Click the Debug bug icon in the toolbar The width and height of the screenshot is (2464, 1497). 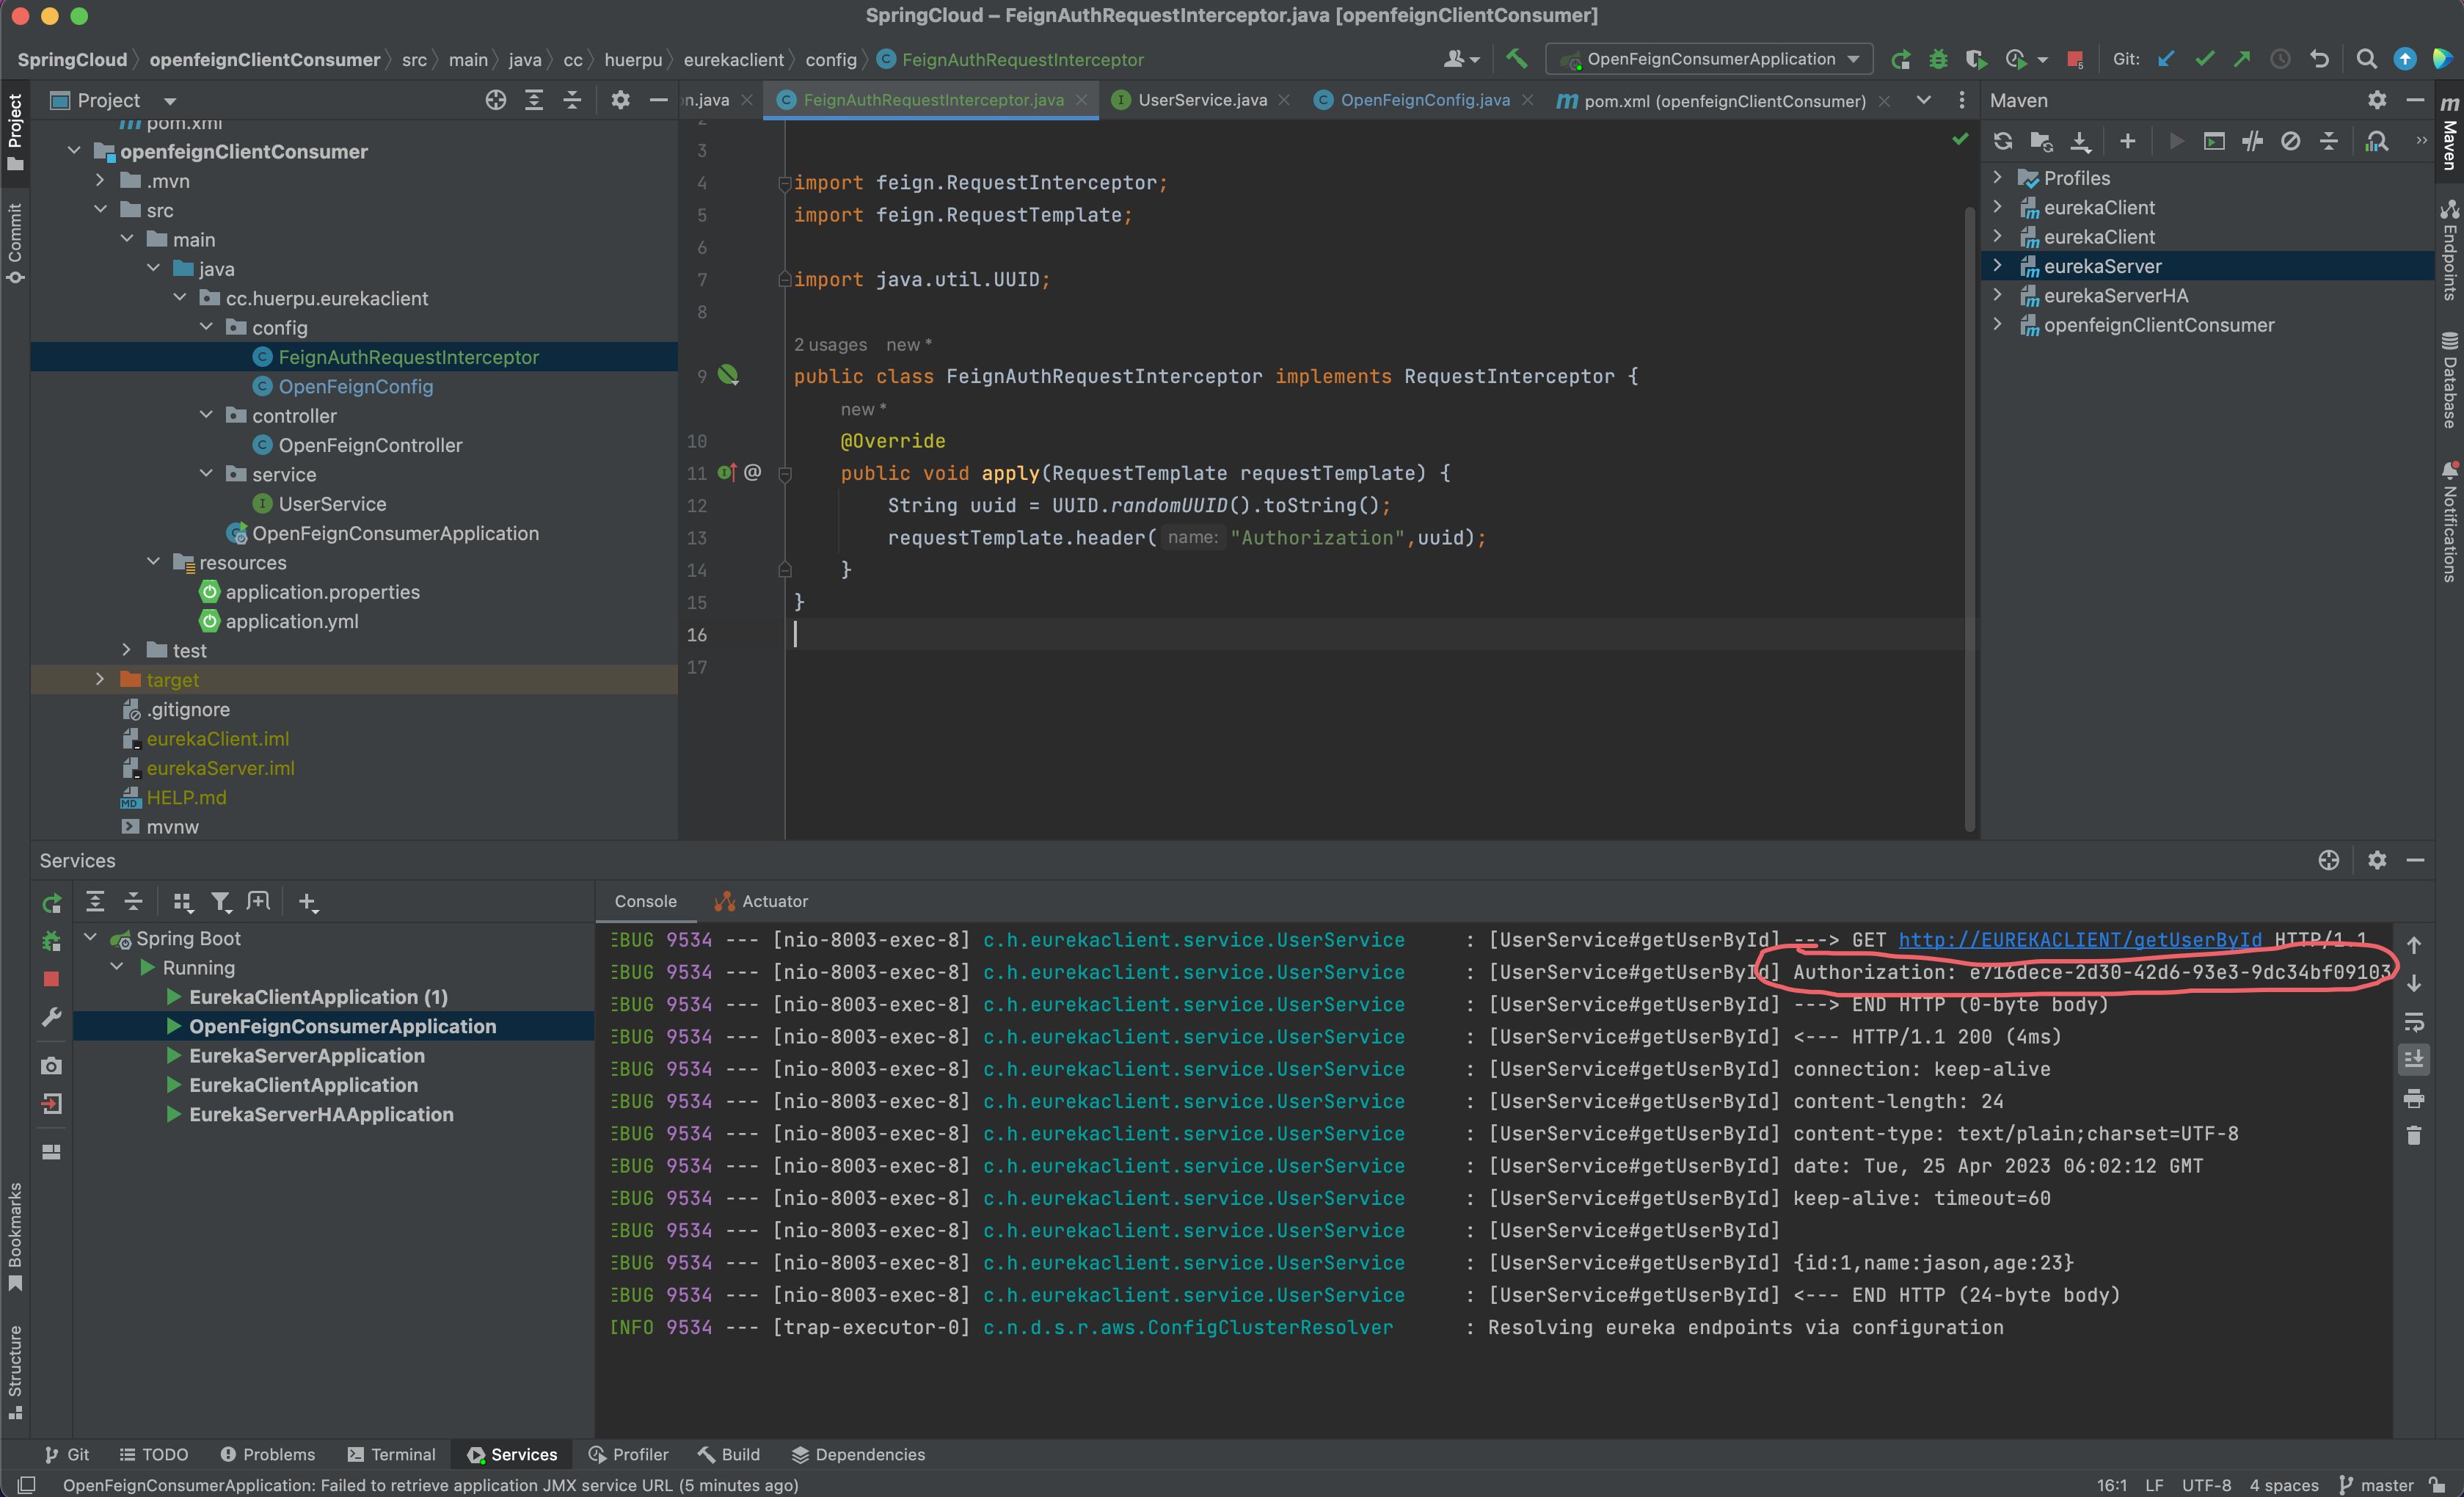[1938, 59]
